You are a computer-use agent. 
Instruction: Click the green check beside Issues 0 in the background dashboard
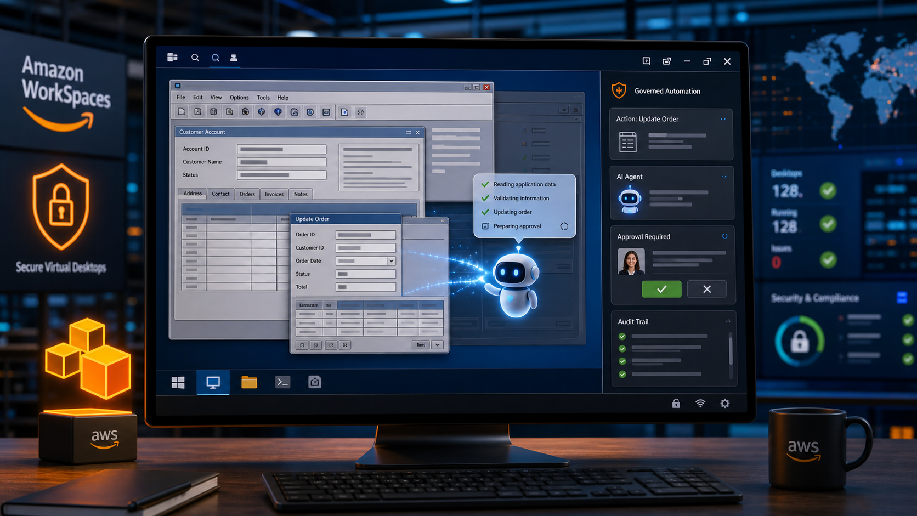[828, 259]
